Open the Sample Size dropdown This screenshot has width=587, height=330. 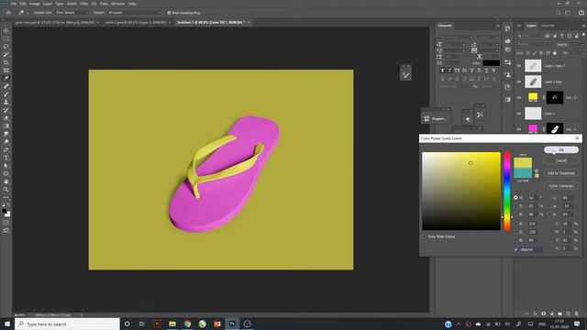(x=72, y=13)
